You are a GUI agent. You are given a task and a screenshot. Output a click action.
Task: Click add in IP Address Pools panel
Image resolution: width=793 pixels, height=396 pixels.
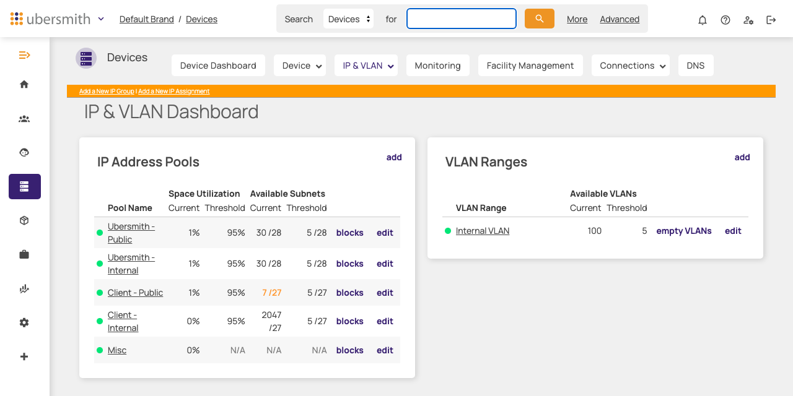pos(394,157)
